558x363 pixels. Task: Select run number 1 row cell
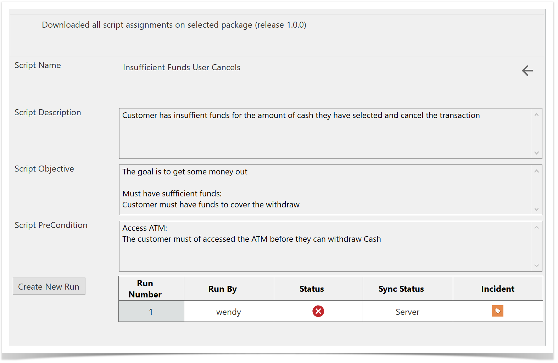(151, 312)
